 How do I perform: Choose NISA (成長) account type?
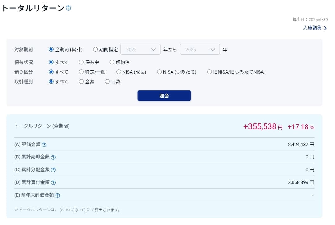118,72
